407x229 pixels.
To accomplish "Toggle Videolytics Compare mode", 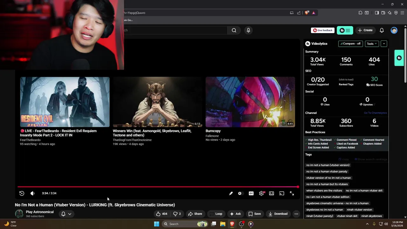I will coord(350,44).
